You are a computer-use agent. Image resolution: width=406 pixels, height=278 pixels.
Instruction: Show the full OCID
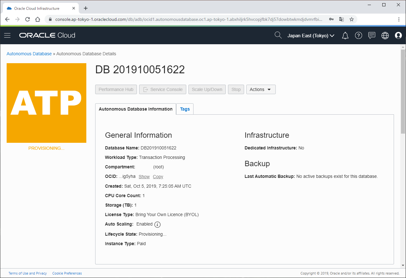pos(144,177)
